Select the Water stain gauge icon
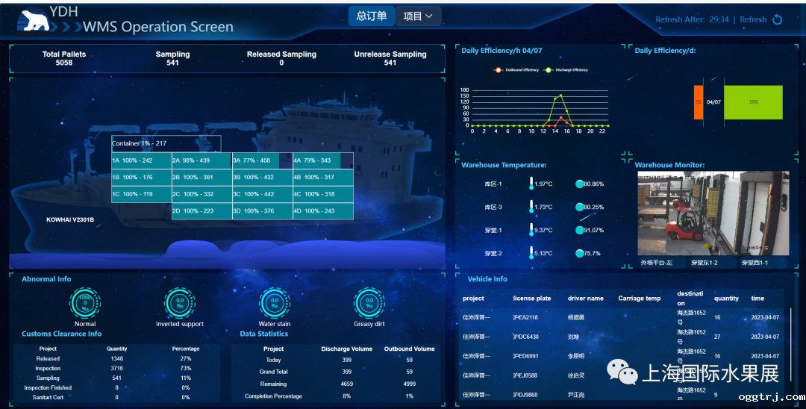This screenshot has width=806, height=409. click(275, 303)
